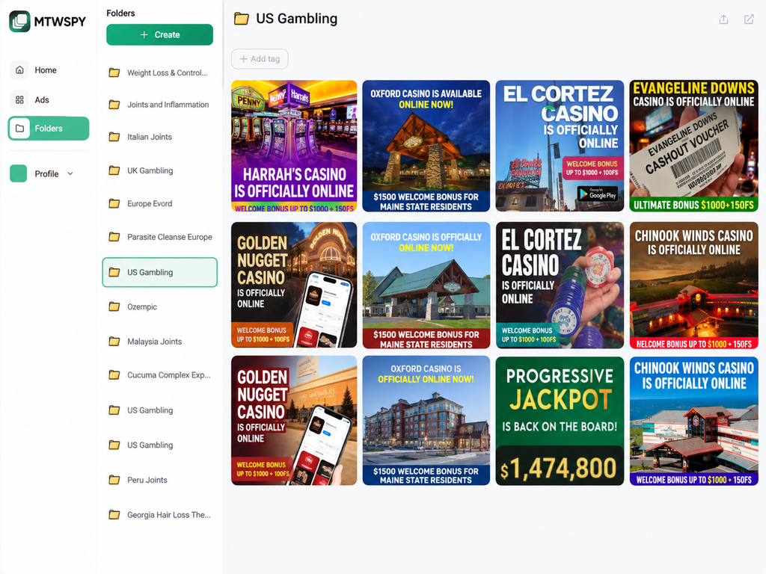Open Oxford Casino brick hotel building ad

point(426,420)
